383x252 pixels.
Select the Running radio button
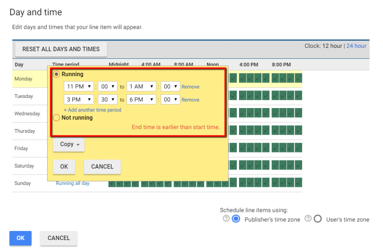pyautogui.click(x=56, y=74)
